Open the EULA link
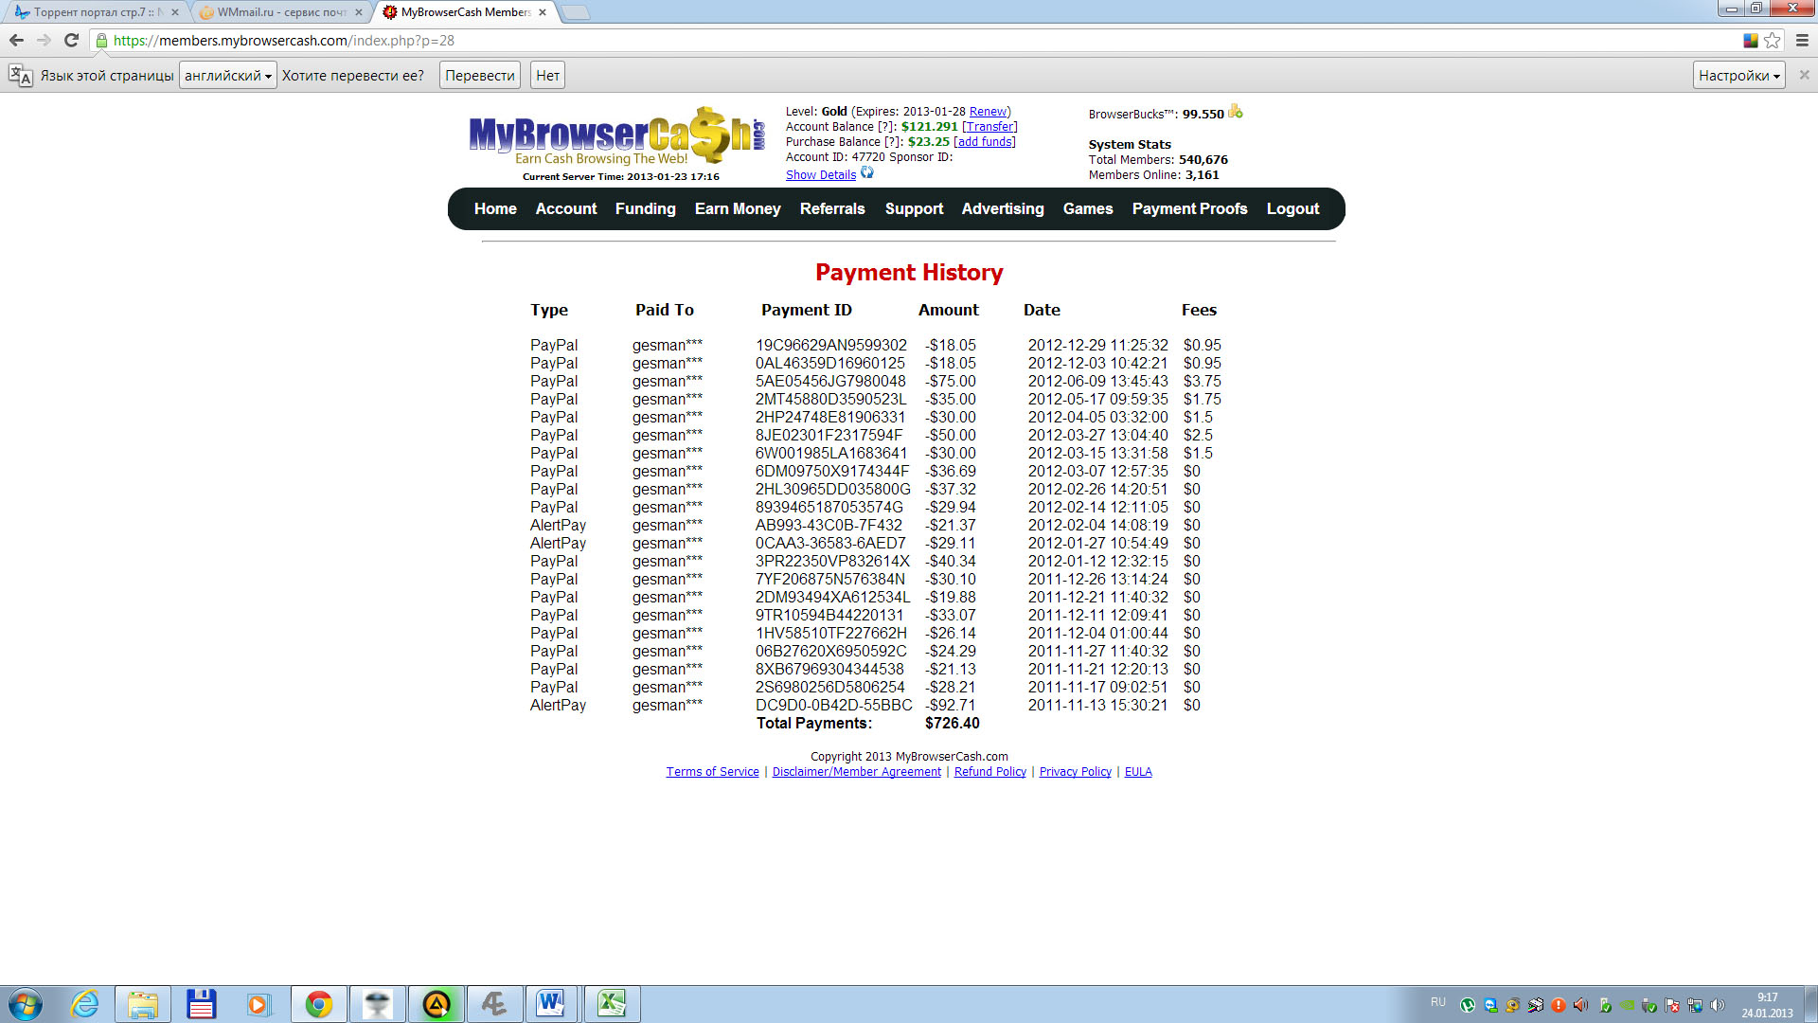Screen dimensions: 1818x1023 (1138, 772)
